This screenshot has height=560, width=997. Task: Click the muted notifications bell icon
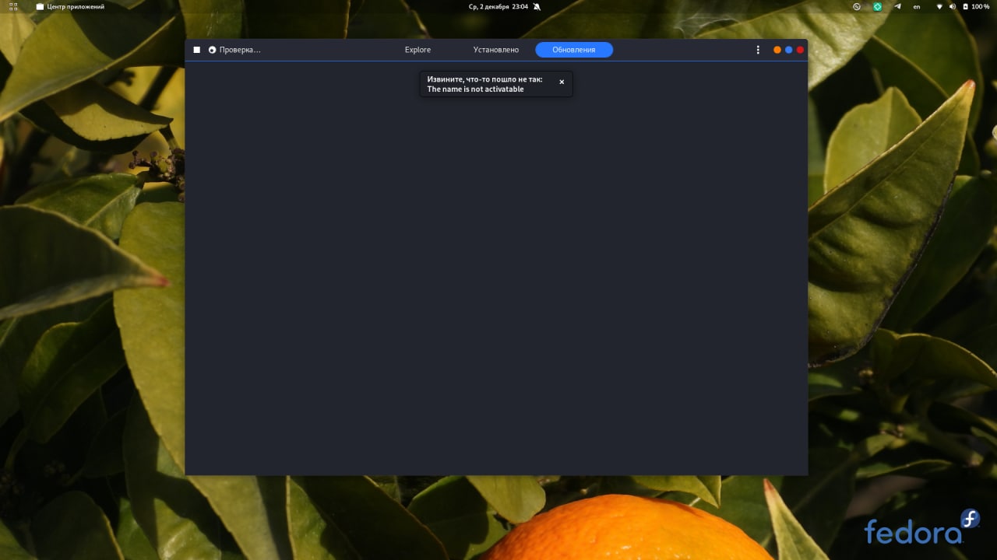537,6
